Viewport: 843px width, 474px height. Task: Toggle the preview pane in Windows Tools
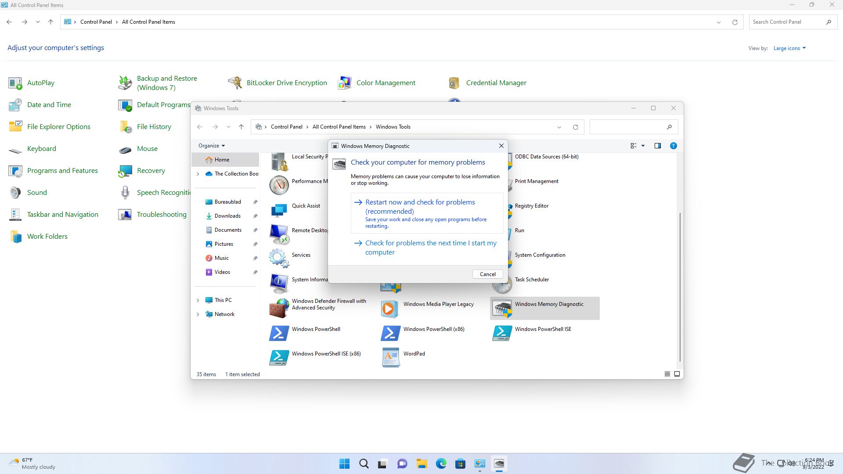point(657,146)
